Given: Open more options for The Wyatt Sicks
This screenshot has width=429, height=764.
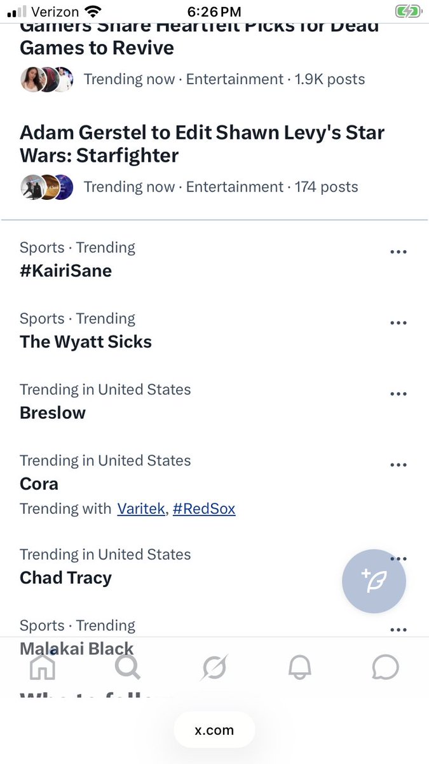Looking at the screenshot, I should (398, 323).
